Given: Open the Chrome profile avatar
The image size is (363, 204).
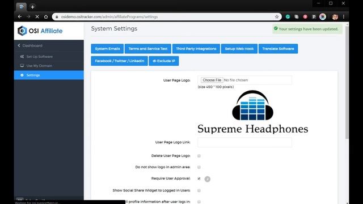Looking at the screenshot, I should pos(335,16).
